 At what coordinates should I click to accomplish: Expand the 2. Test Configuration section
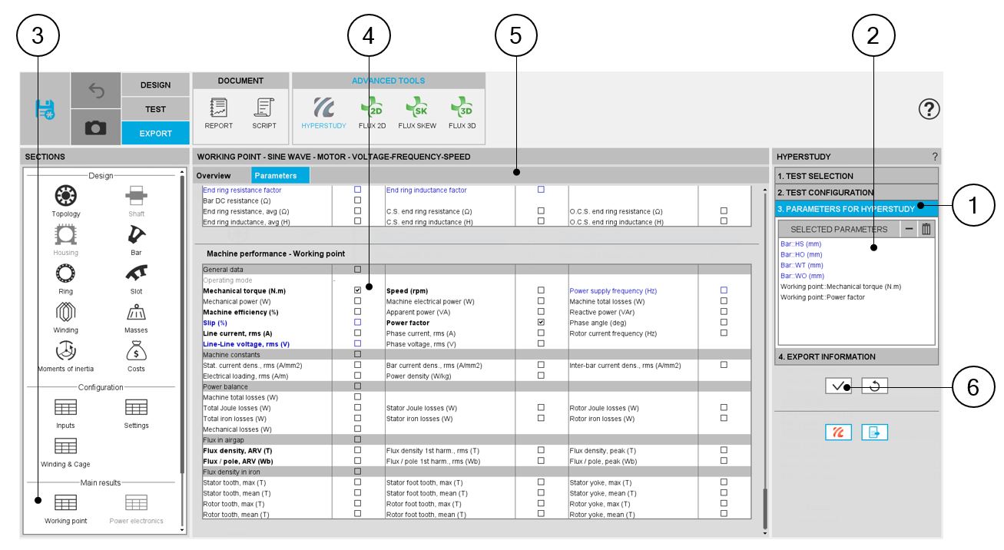coord(857,192)
